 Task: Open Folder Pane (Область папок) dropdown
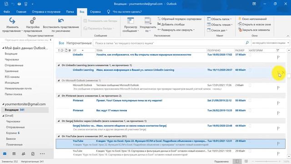(x=219, y=19)
